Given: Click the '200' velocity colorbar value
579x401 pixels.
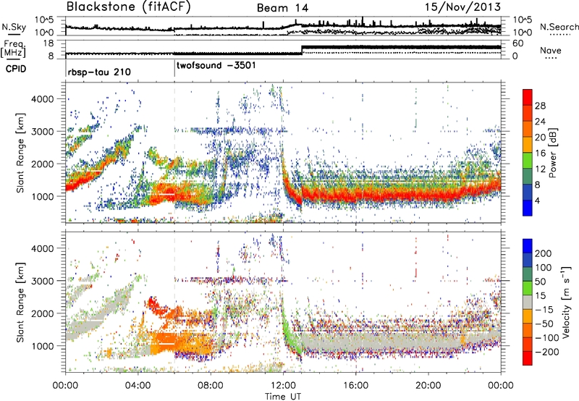Looking at the screenshot, I should (544, 253).
